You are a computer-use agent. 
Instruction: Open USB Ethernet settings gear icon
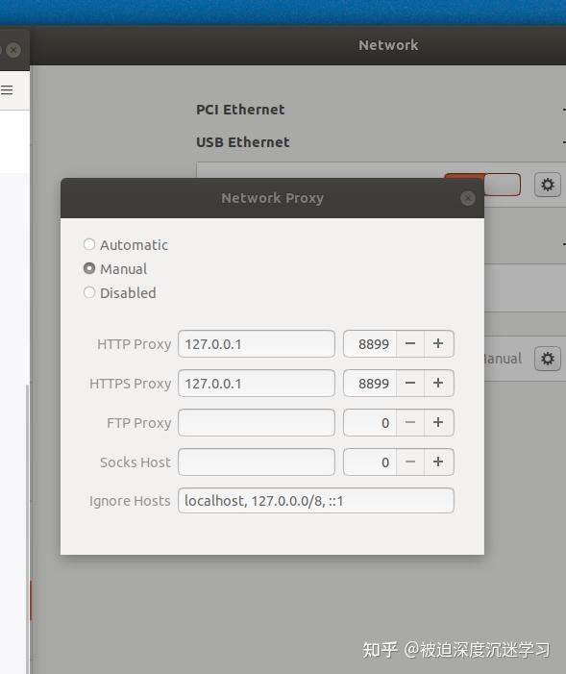548,185
